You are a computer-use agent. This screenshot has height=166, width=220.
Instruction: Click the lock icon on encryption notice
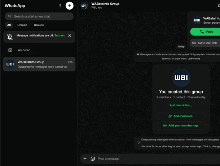(x=138, y=54)
